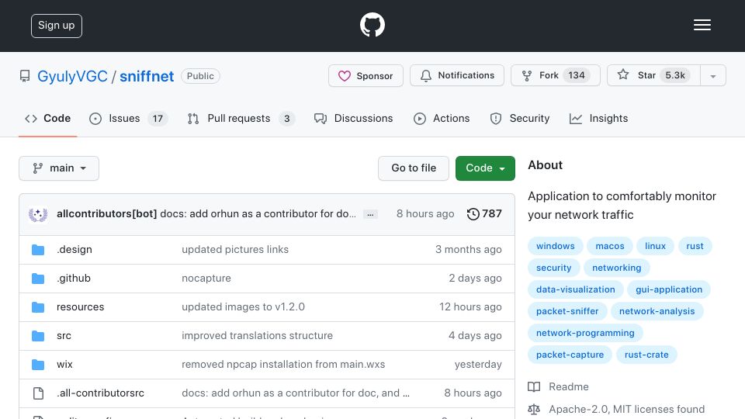Image resolution: width=745 pixels, height=419 pixels.
Task: Open 'removed npcap installation from main.wxs' commit
Action: (283, 365)
